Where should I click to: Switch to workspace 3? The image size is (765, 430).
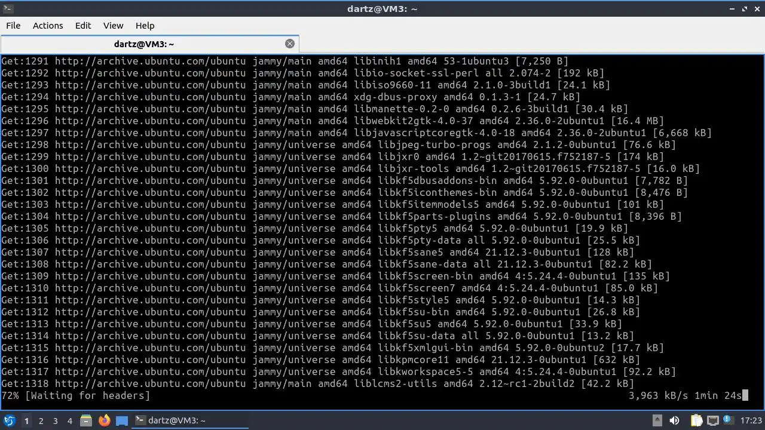point(55,421)
